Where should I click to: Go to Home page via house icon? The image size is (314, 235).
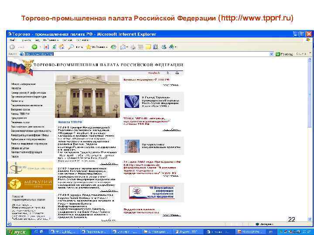tap(61, 47)
